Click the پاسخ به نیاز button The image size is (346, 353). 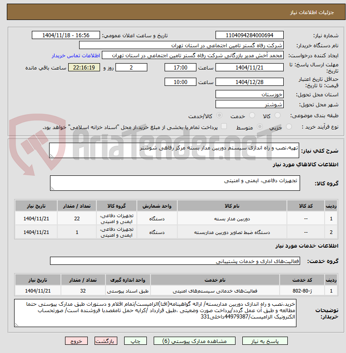265,341
